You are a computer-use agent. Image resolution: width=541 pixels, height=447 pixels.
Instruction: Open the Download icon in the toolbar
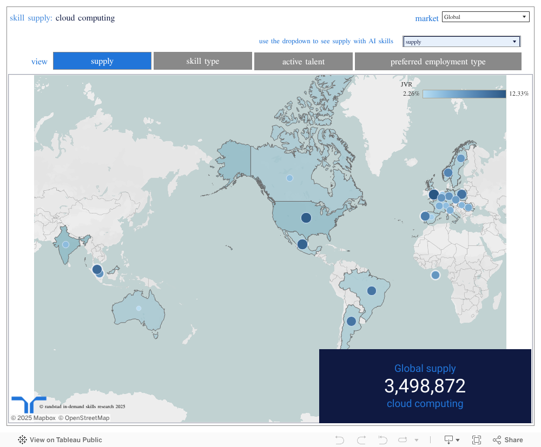(449, 439)
